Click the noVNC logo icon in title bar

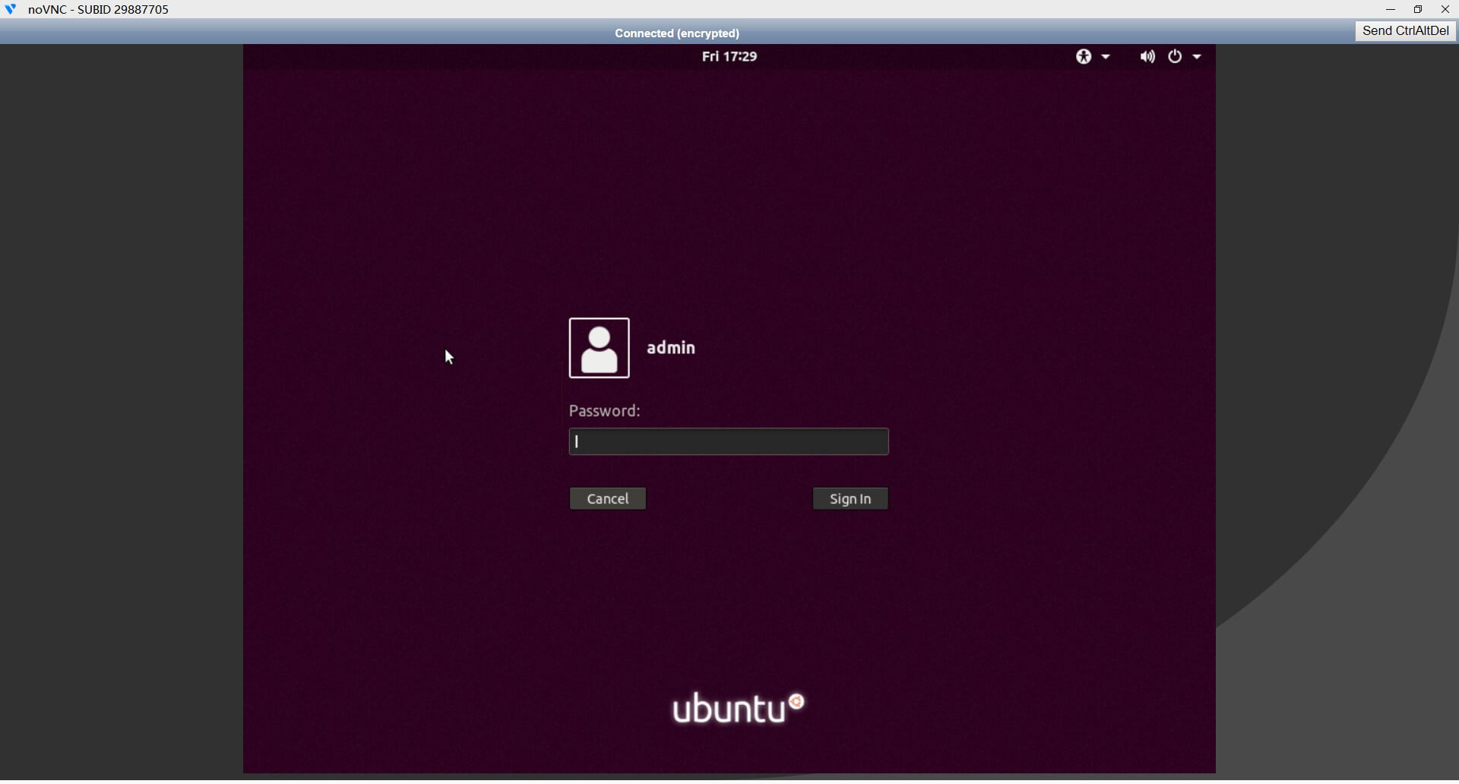pos(11,9)
